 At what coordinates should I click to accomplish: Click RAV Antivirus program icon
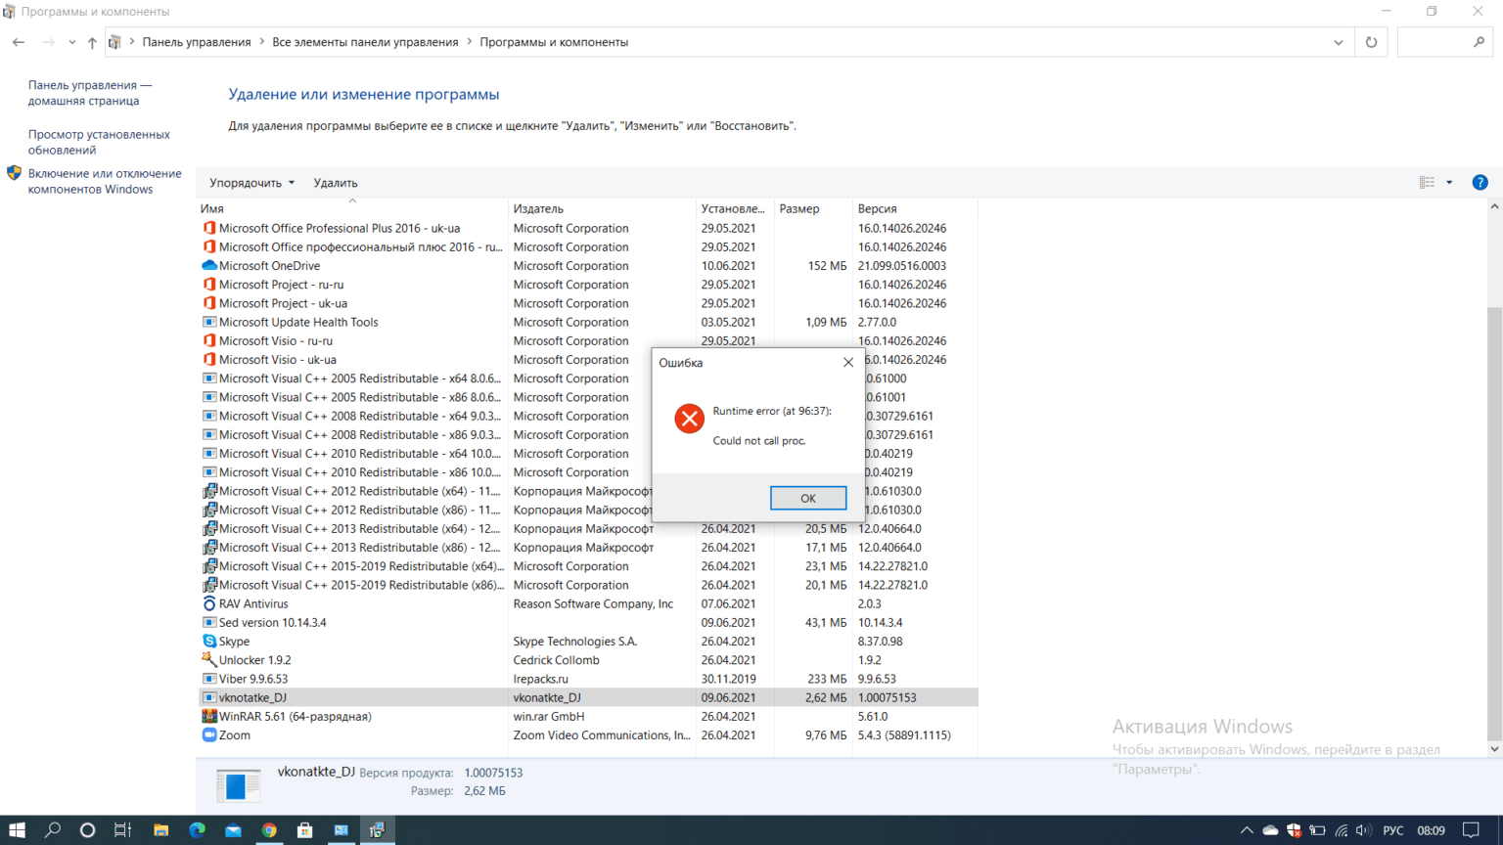[208, 603]
